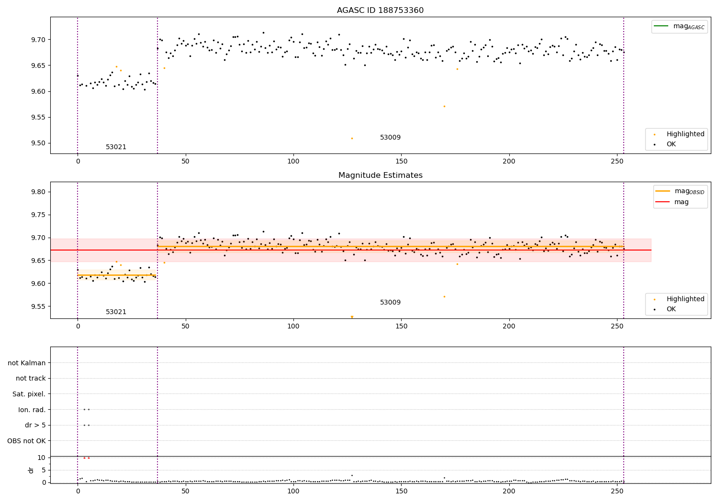Select the mag OBSID legend entry in middle plot
This screenshot has height=502, width=718.
coord(680,191)
